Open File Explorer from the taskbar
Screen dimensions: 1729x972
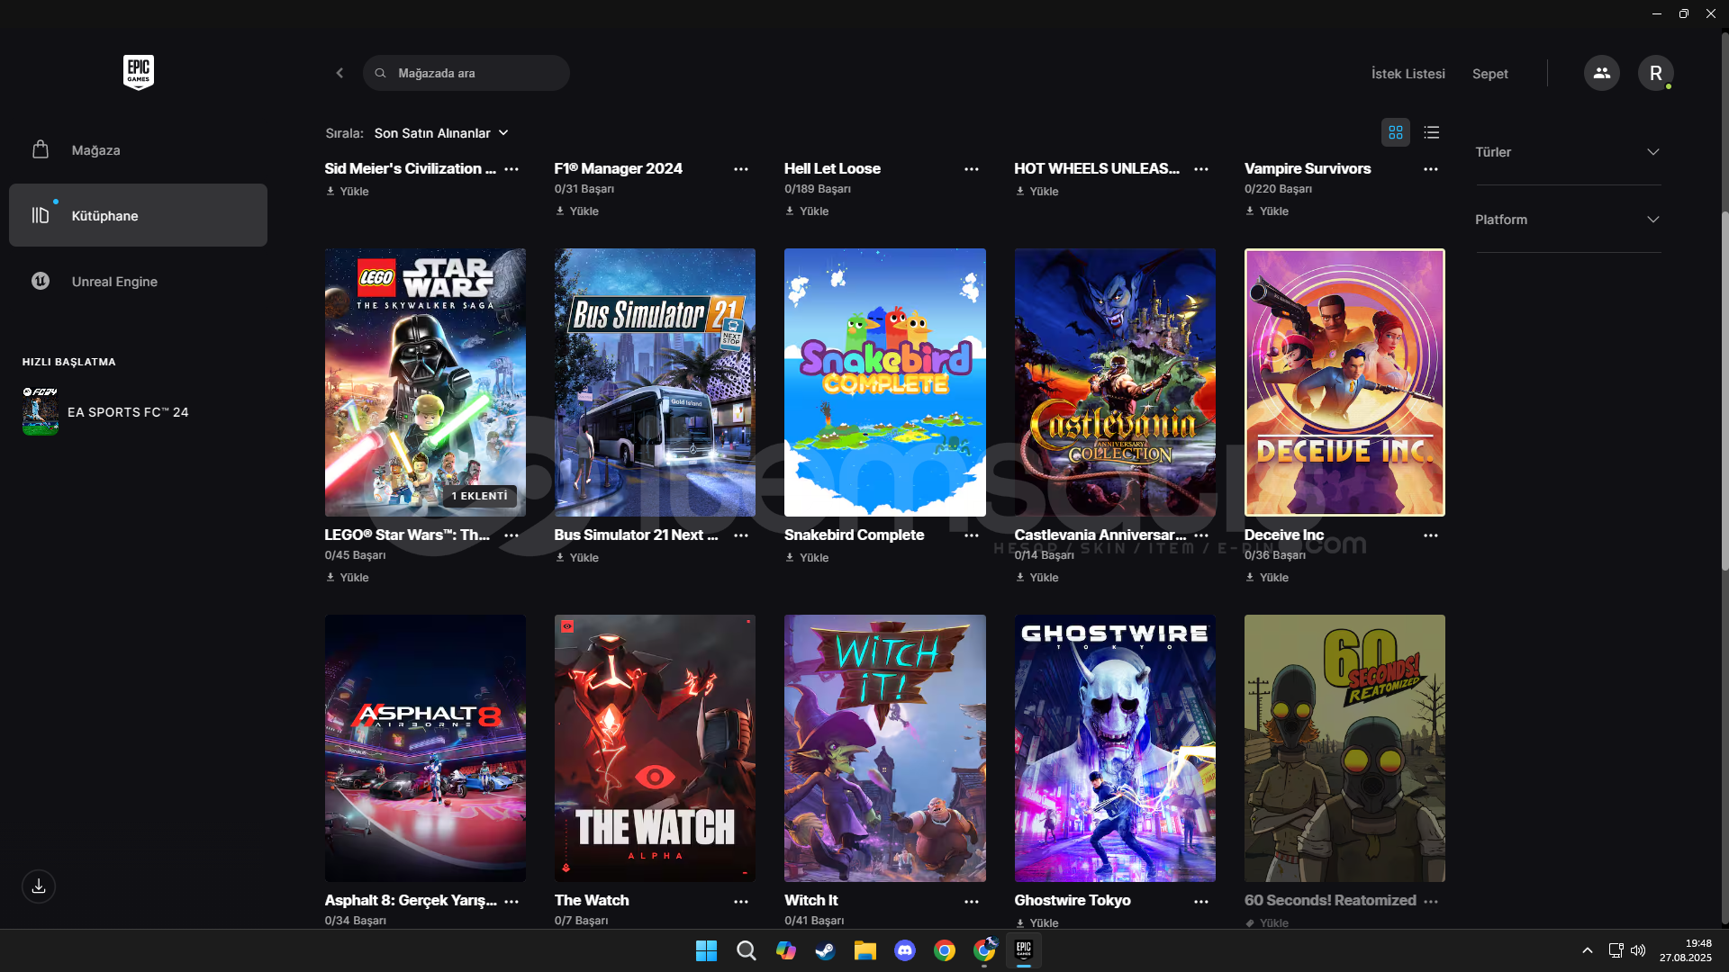pos(864,950)
